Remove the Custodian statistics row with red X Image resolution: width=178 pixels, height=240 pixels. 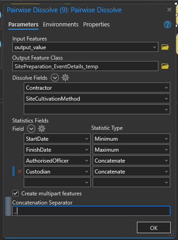point(20,171)
